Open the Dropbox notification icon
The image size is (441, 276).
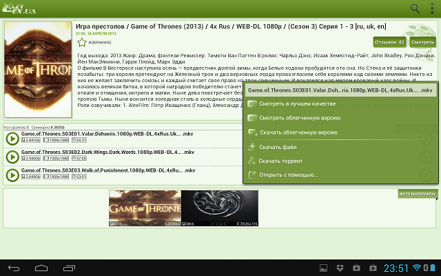coord(340,268)
